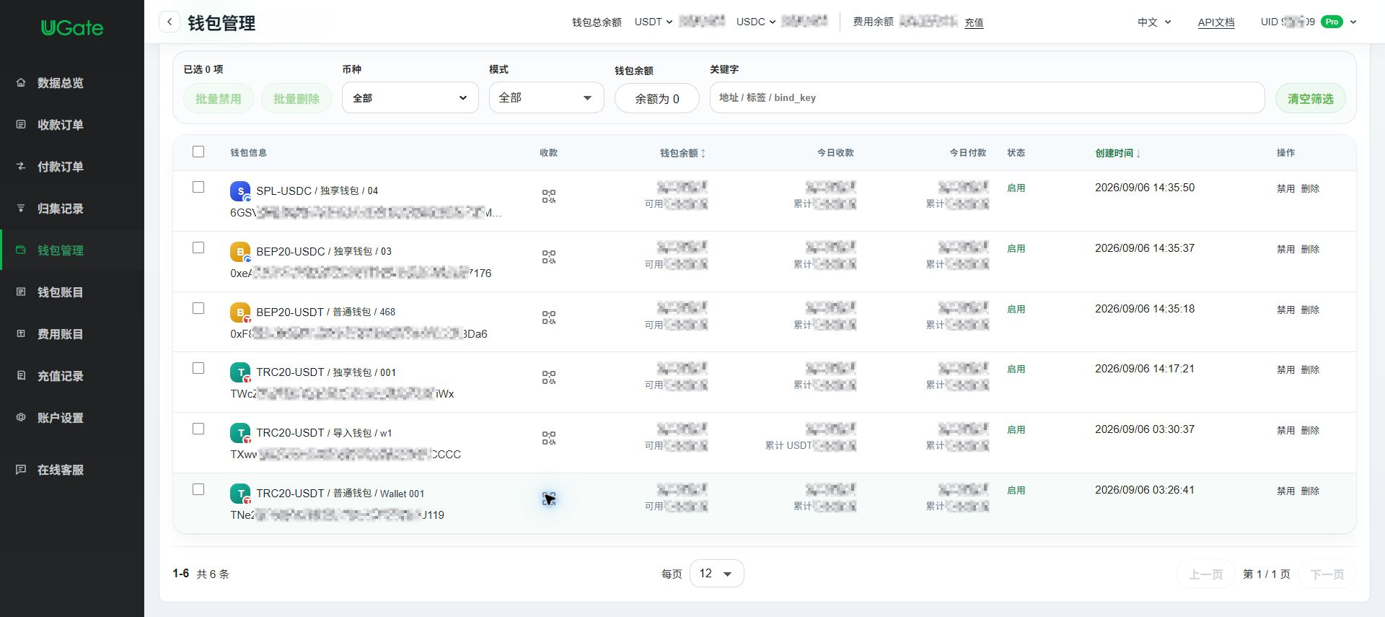Open the API文档 link

(1216, 22)
